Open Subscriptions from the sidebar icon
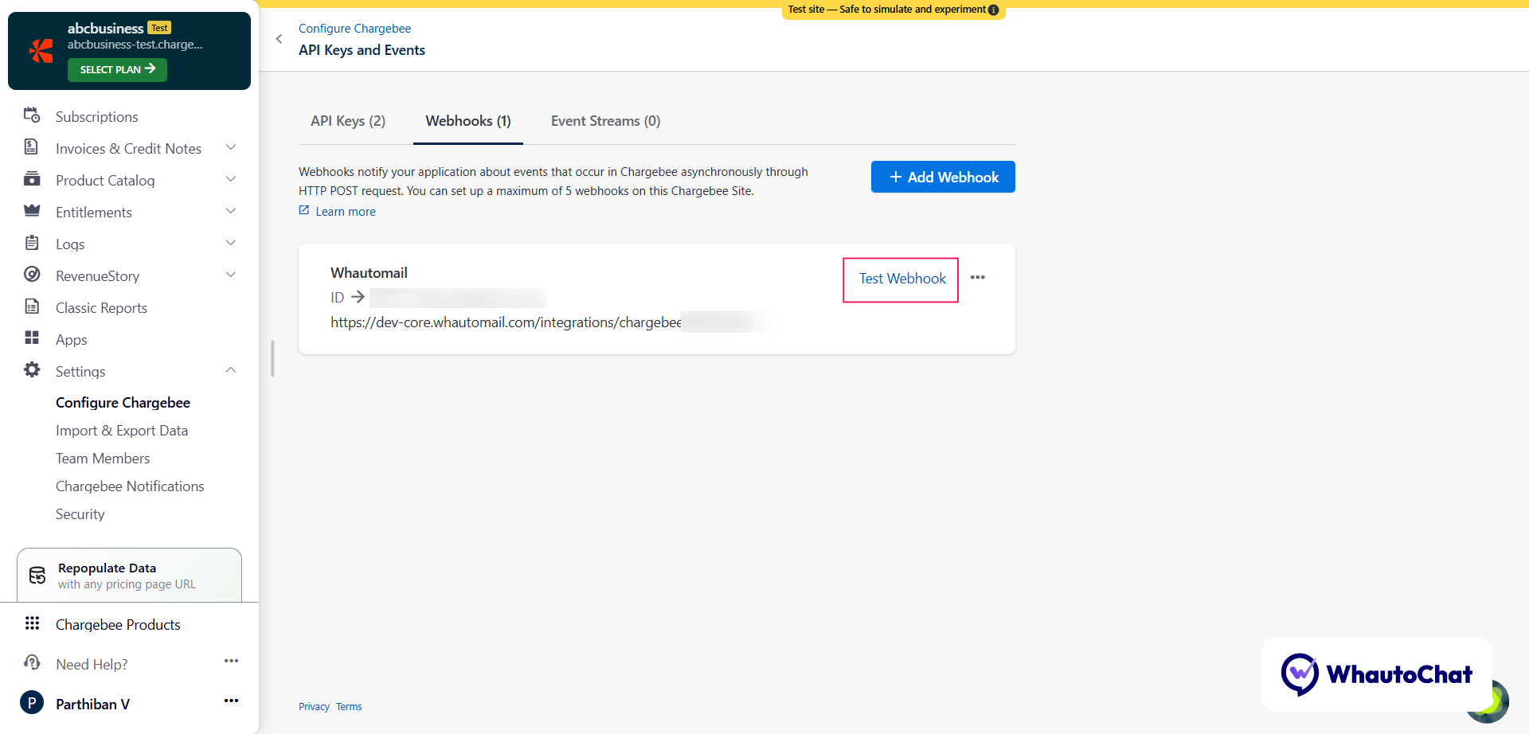Image resolution: width=1529 pixels, height=734 pixels. (32, 115)
